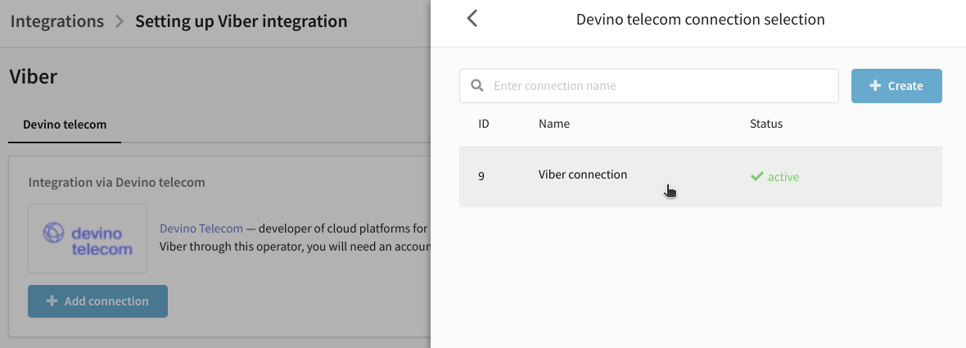Viewport: 966px width, 348px height.
Task: Open the Devino Telecom link
Action: point(201,228)
